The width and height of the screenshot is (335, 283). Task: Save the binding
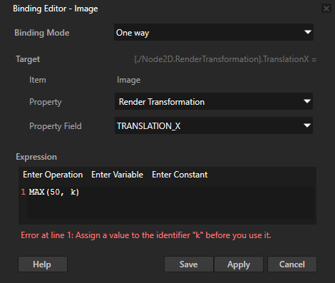[x=189, y=264]
